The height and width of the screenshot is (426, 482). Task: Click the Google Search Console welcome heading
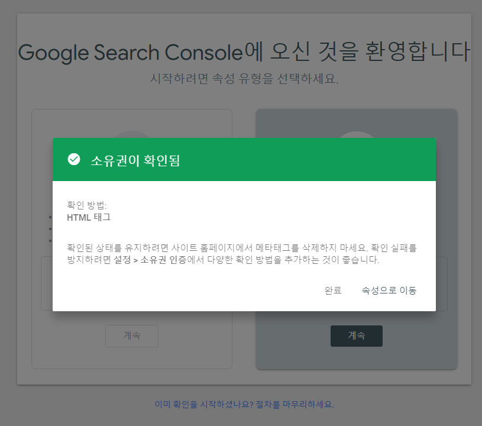tap(244, 51)
